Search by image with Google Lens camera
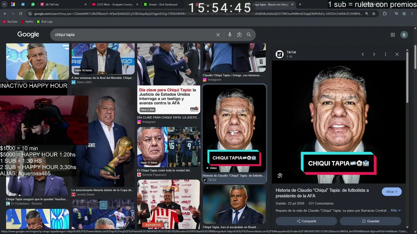The width and height of the screenshot is (417, 234). 239,35
